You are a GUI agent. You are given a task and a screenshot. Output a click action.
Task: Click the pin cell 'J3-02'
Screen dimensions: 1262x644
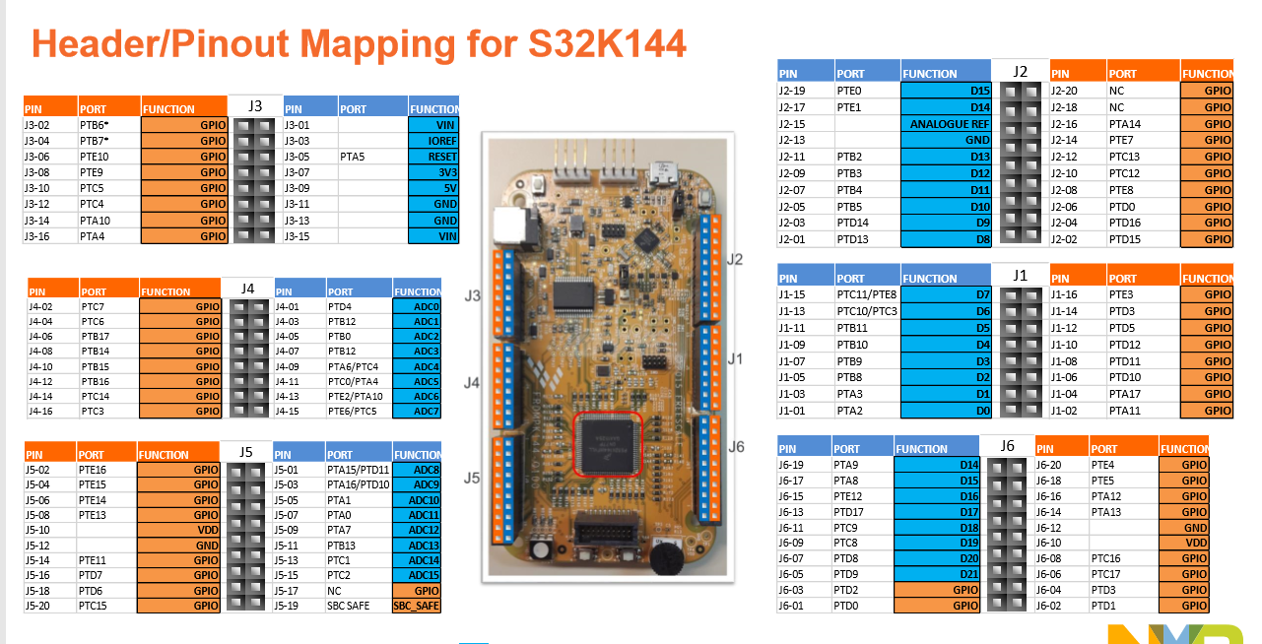[x=50, y=125]
